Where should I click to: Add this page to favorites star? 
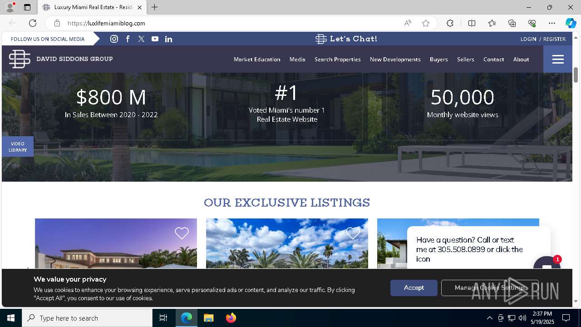(x=426, y=23)
